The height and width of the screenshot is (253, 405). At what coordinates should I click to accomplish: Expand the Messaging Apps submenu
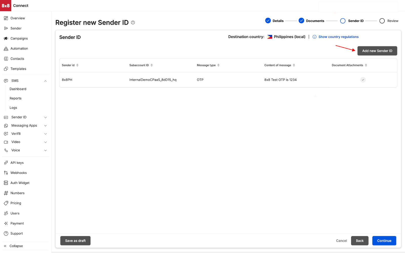(x=46, y=126)
